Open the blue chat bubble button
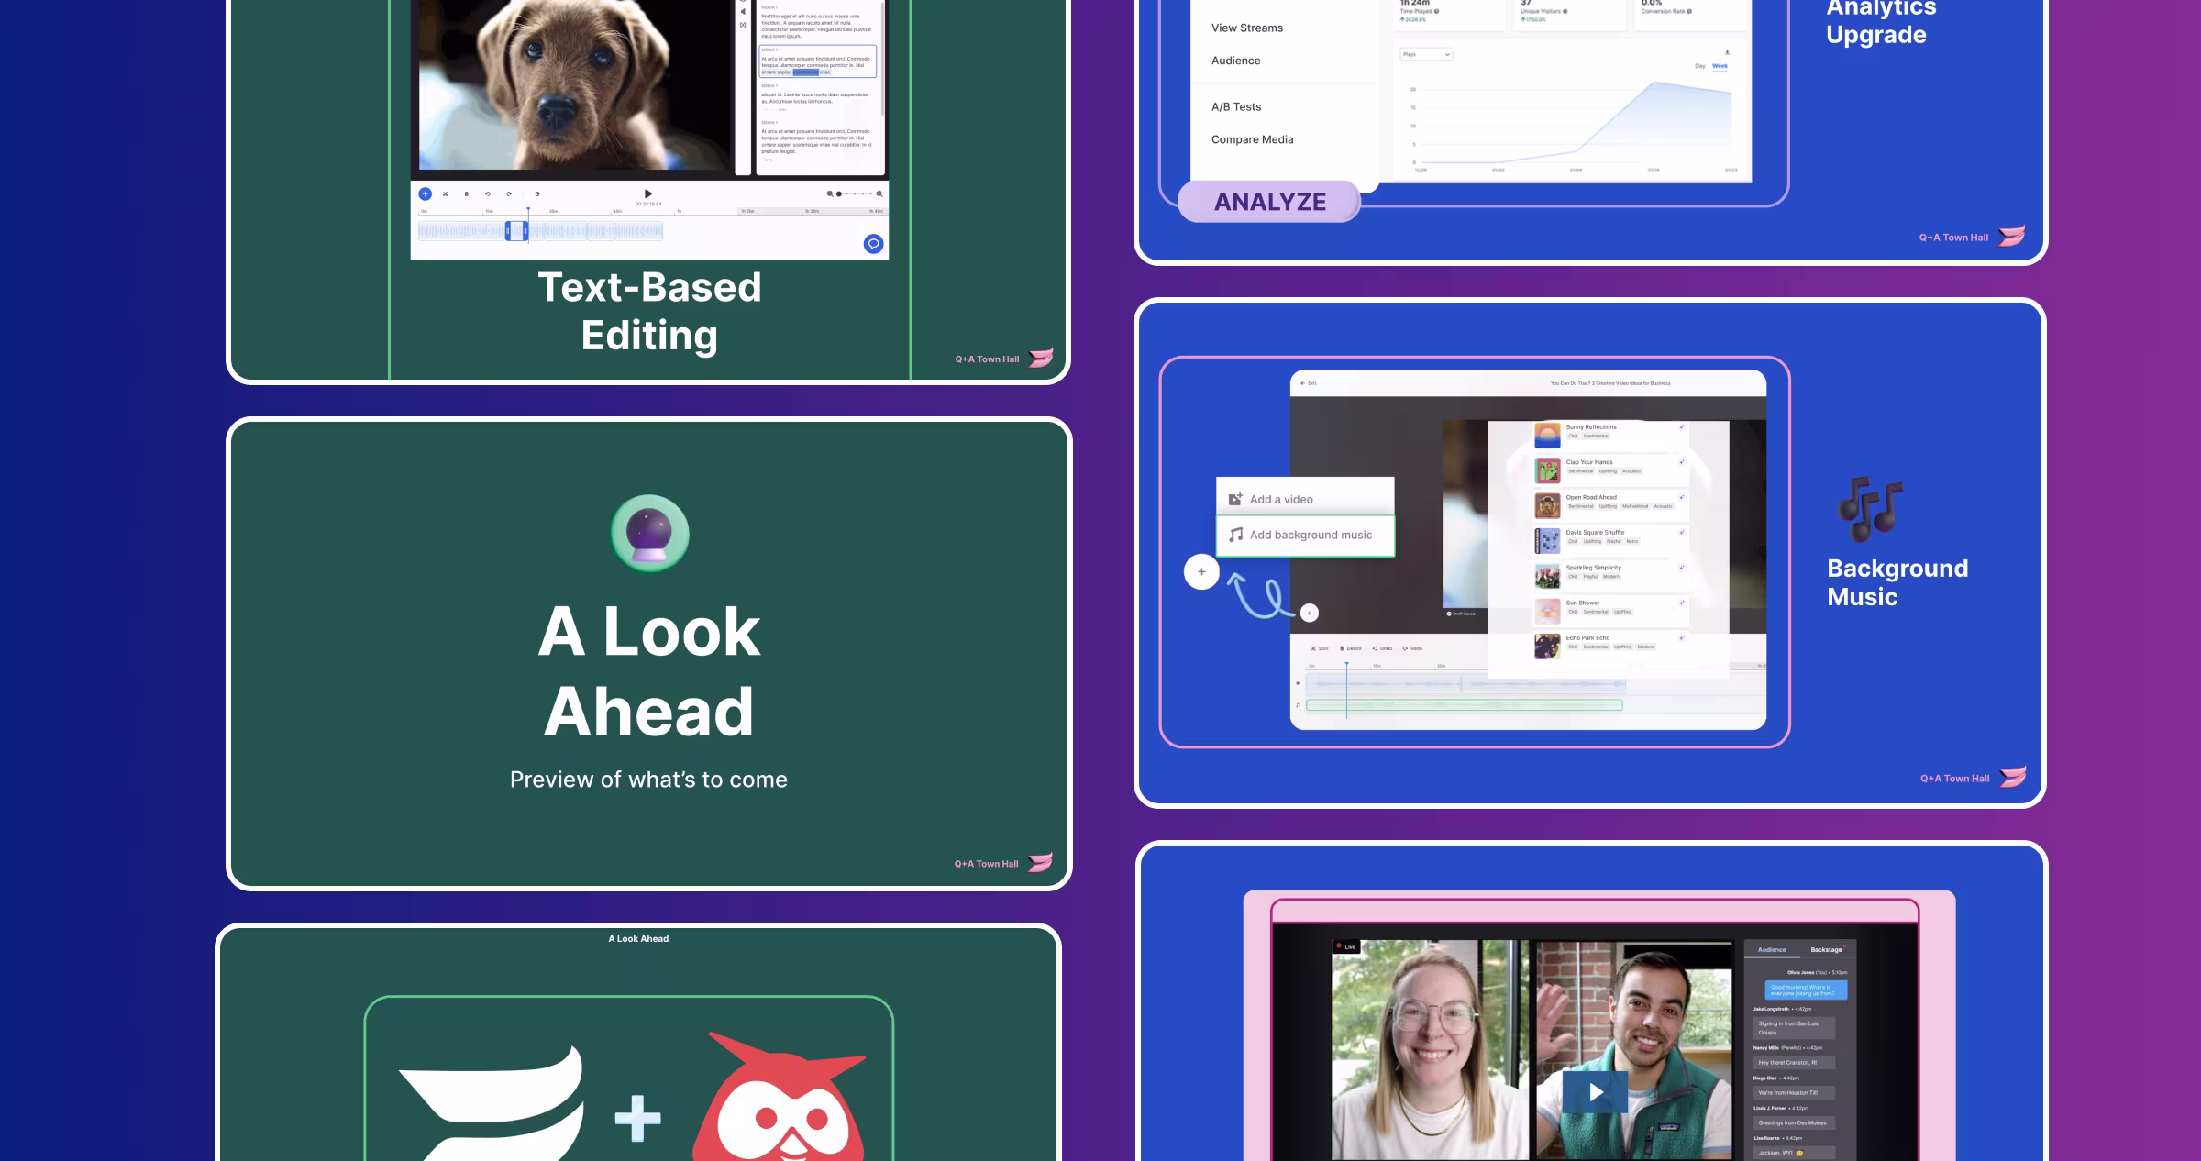Viewport: 2201px width, 1161px height. coord(873,243)
